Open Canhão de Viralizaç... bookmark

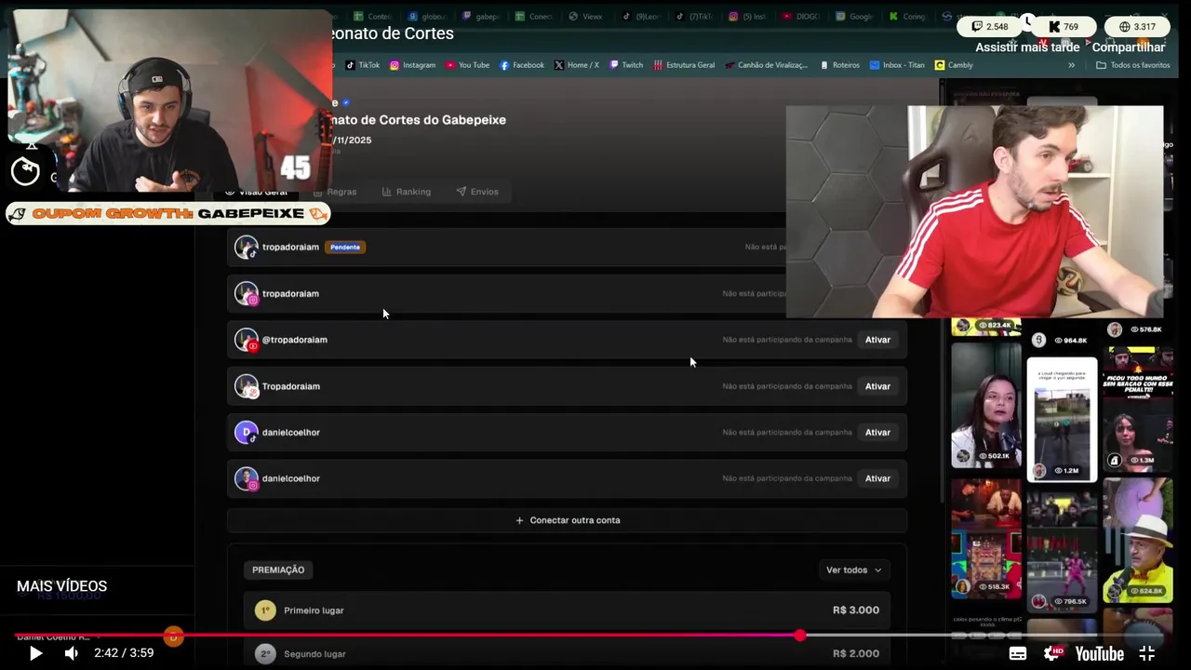[766, 65]
